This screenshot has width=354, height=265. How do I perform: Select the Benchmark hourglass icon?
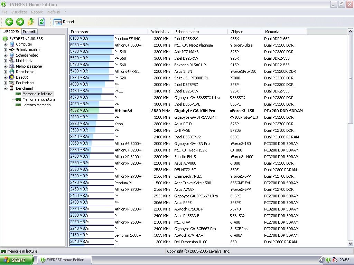[12, 88]
